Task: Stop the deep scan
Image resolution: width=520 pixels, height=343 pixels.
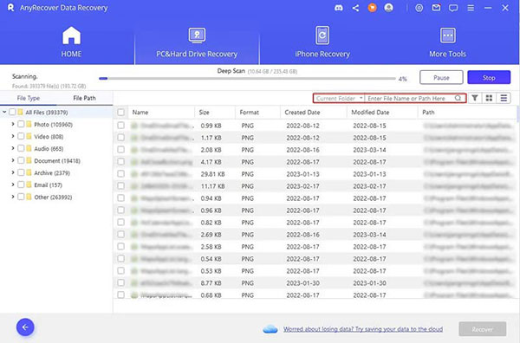Action: (x=489, y=78)
